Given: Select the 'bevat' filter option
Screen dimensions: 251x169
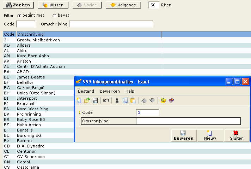Looking at the screenshot, I should coord(54,16).
